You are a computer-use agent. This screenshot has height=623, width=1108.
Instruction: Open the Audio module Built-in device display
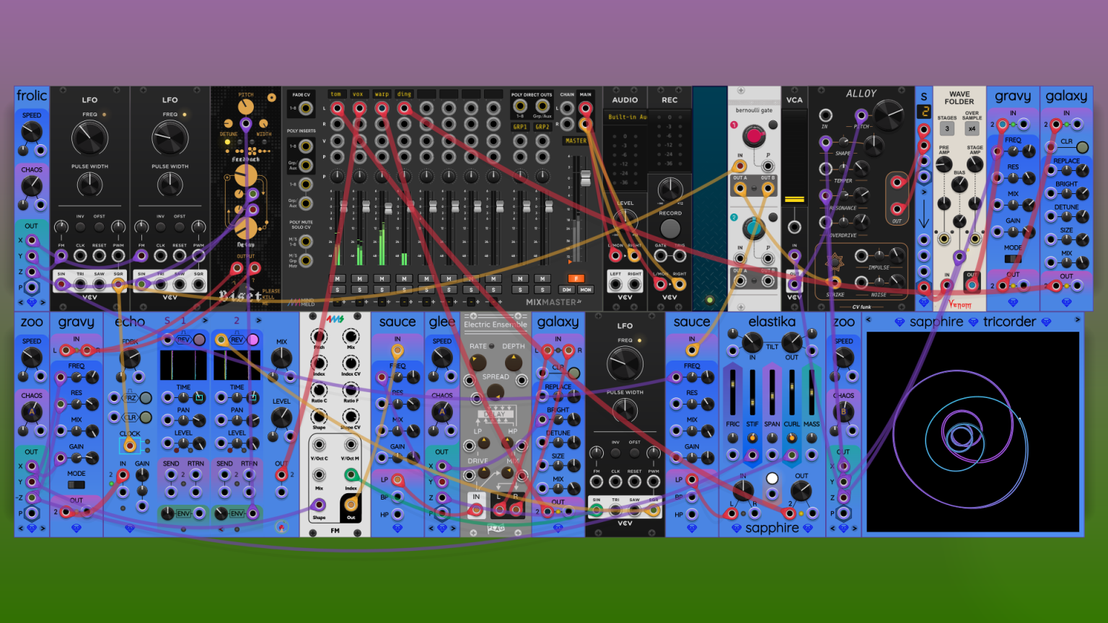[x=625, y=117]
